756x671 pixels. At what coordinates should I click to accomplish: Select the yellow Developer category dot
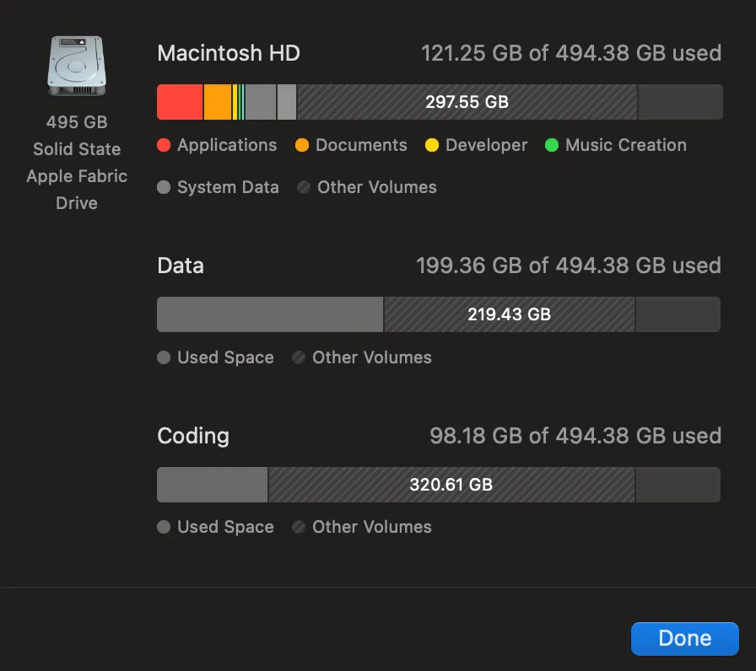point(433,145)
